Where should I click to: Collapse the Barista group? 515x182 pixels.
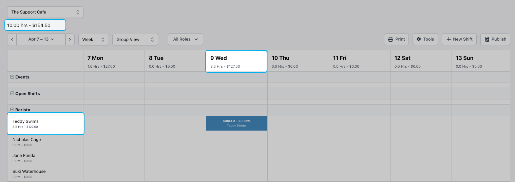12,110
